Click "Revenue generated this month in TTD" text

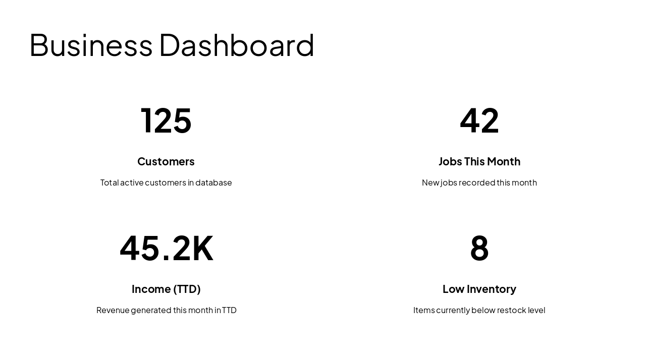[166, 310]
